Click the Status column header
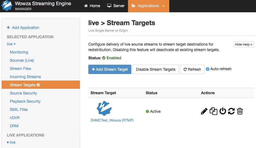 [152, 93]
